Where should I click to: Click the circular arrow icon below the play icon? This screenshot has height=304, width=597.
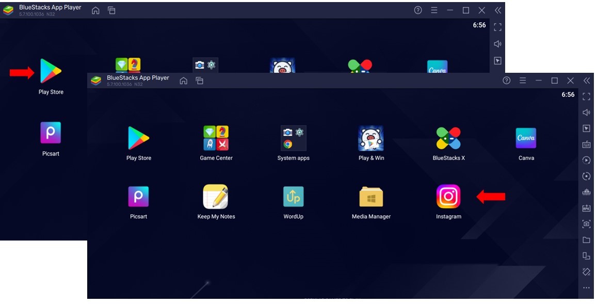(586, 177)
